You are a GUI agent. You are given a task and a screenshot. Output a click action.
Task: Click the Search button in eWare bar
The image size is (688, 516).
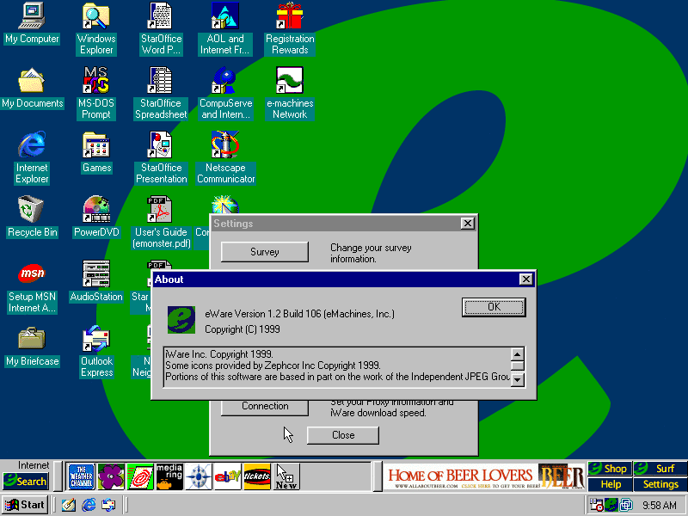click(25, 482)
